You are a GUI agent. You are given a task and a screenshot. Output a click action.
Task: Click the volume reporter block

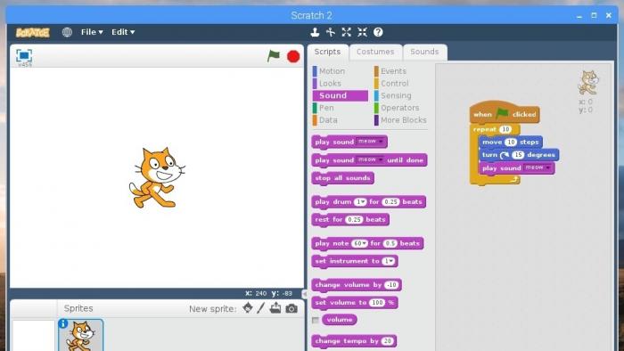click(340, 320)
